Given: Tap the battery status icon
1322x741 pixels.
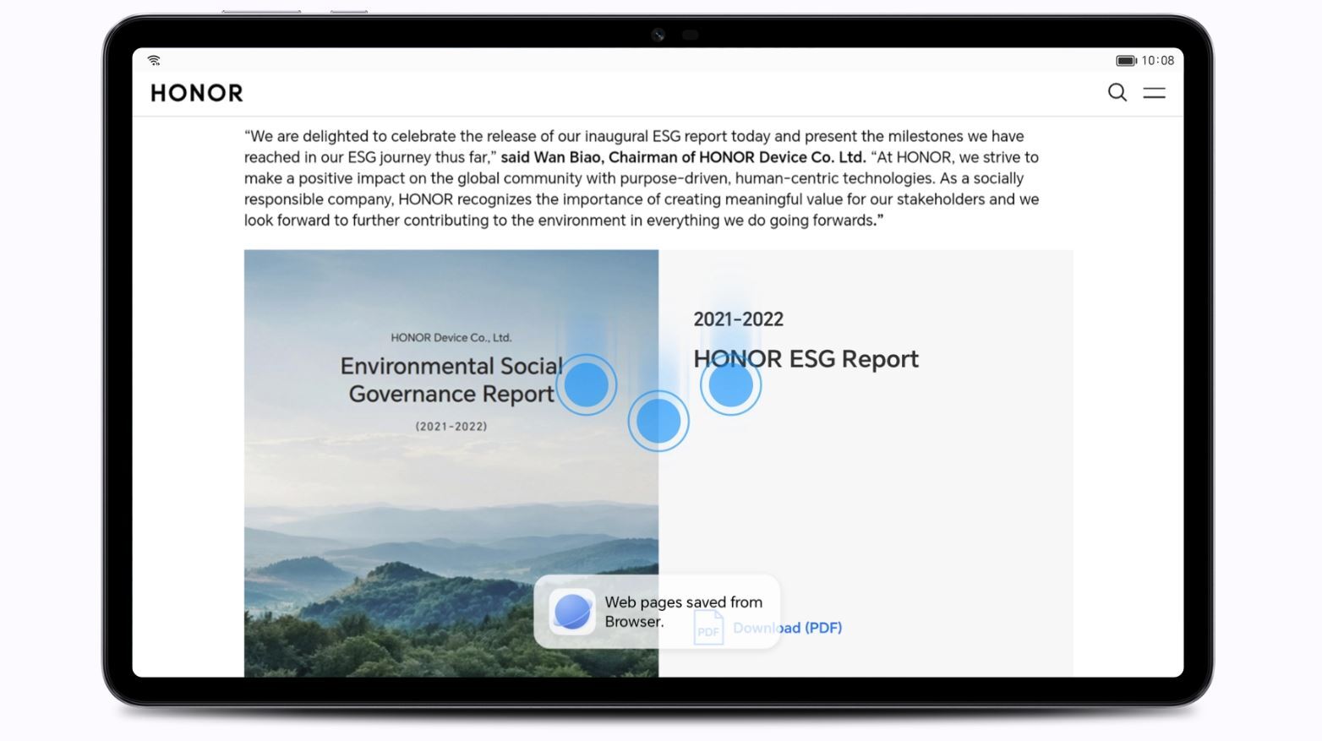Looking at the screenshot, I should 1125,61.
